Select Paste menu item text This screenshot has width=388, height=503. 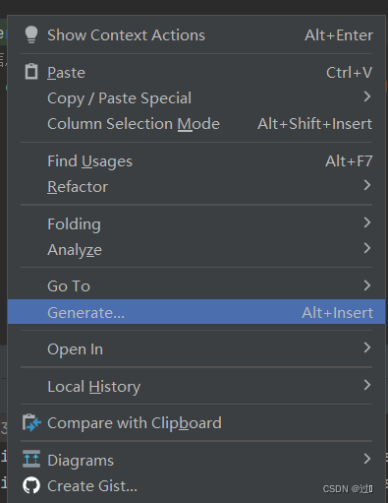[66, 73]
